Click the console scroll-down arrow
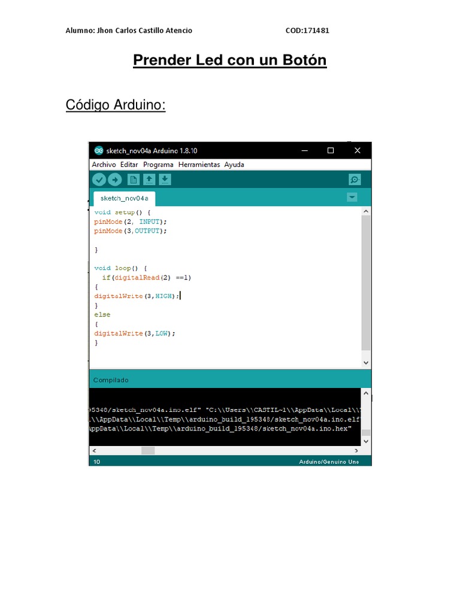The height and width of the screenshot is (613, 460). pos(366,441)
